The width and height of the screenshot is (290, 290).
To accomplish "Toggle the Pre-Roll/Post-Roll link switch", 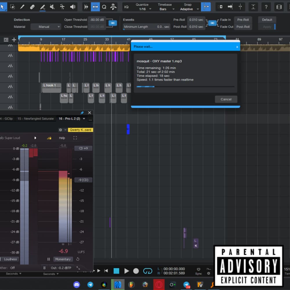I will [x=212, y=23].
